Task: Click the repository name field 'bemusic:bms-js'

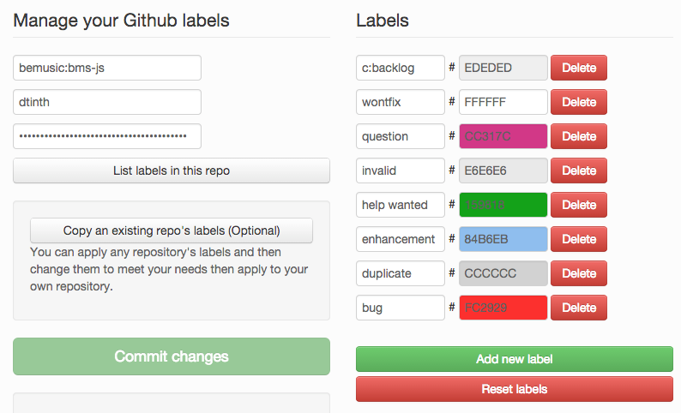Action: (107, 68)
